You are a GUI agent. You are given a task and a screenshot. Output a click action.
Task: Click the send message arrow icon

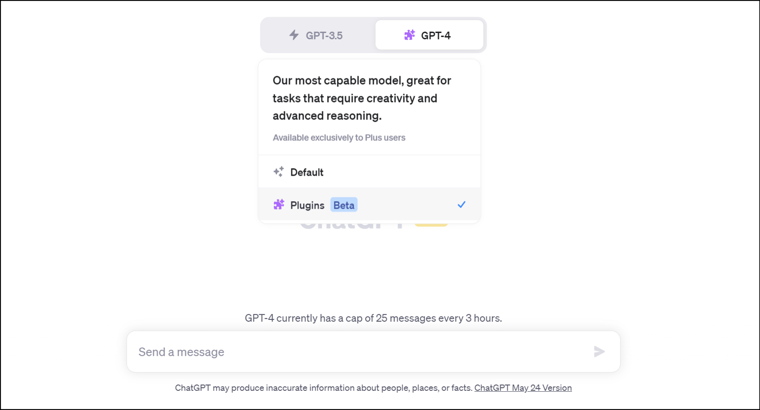click(599, 351)
